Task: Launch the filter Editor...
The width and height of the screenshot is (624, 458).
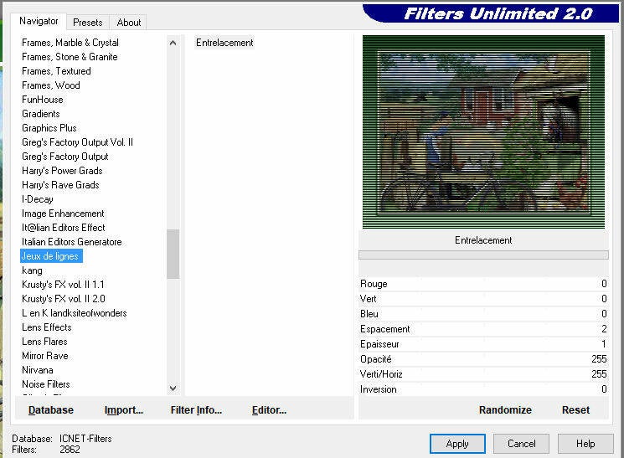Action: click(269, 410)
